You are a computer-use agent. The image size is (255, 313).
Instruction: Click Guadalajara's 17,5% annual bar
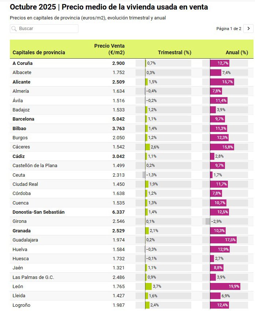click(223, 240)
